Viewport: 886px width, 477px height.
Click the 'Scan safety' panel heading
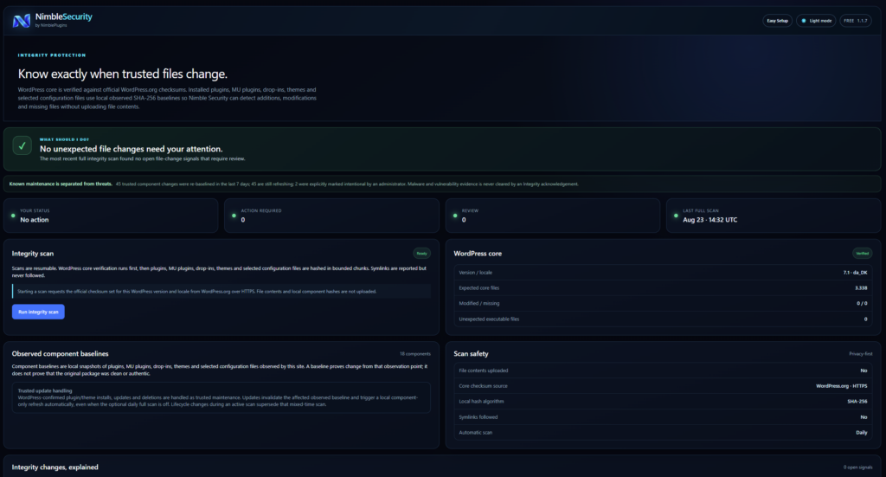pyautogui.click(x=471, y=354)
